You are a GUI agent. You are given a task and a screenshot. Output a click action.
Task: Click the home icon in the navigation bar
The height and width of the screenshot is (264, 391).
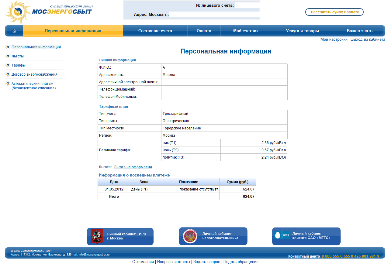click(13, 31)
